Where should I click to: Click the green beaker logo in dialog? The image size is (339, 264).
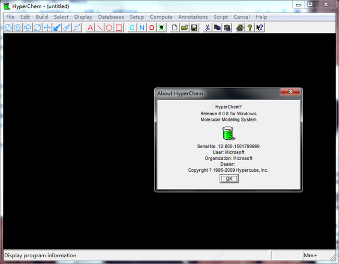[x=227, y=134]
